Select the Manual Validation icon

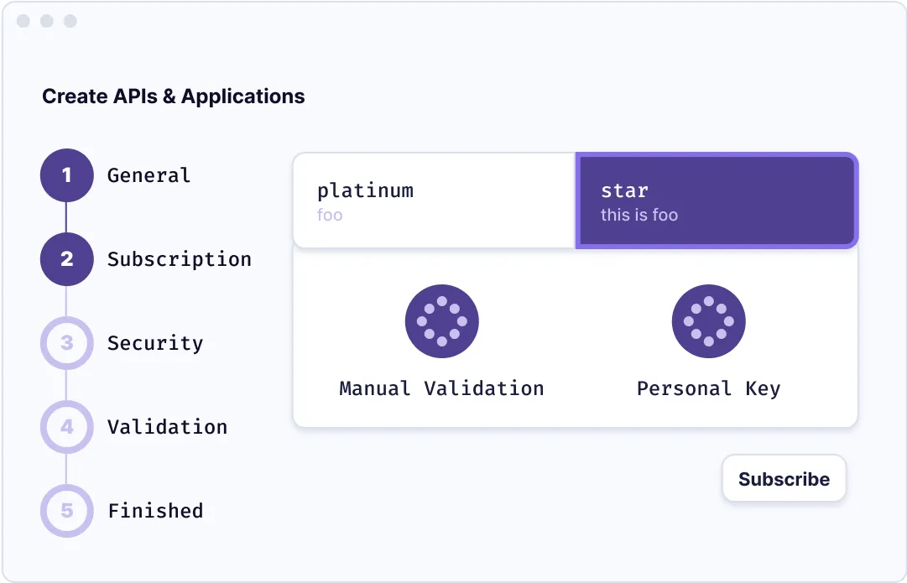tap(441, 320)
